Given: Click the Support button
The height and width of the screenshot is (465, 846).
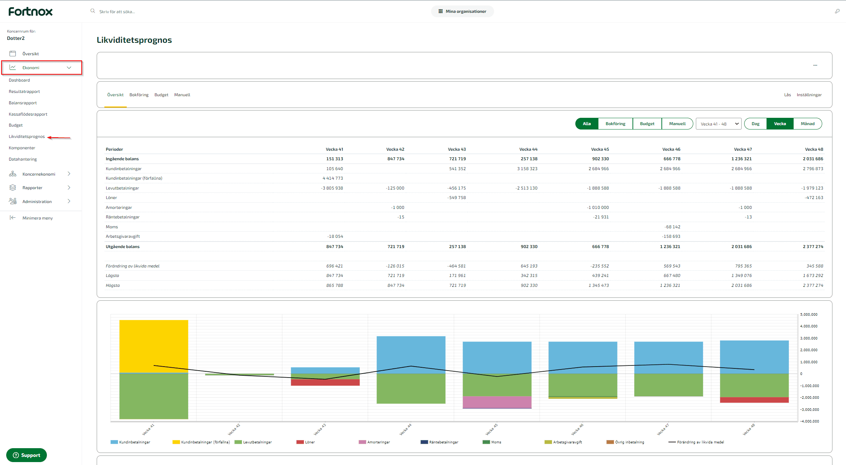Looking at the screenshot, I should pyautogui.click(x=26, y=455).
